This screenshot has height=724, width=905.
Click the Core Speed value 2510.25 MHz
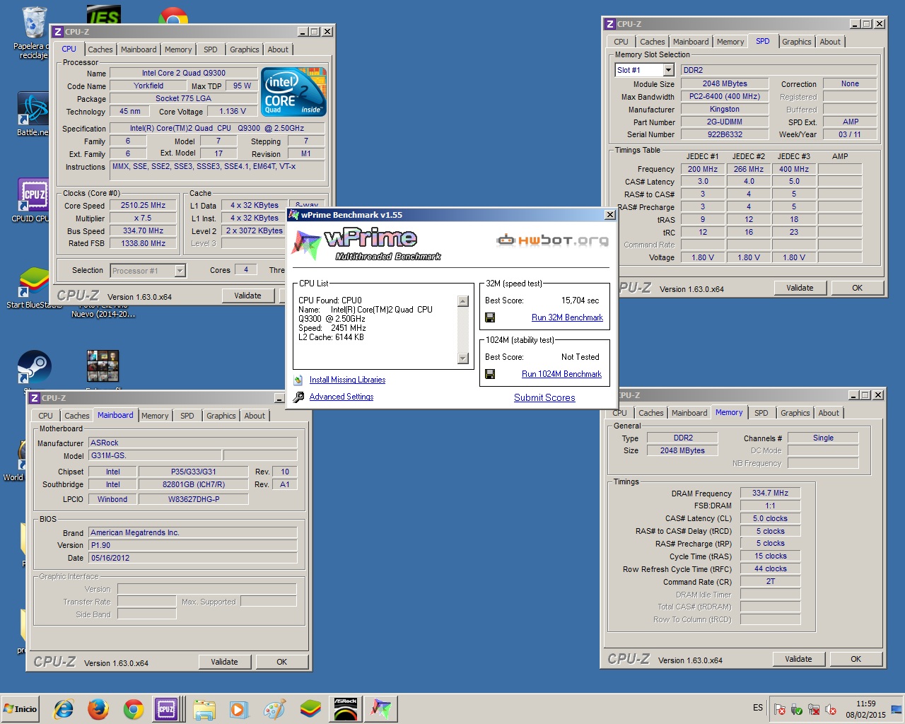coord(144,206)
